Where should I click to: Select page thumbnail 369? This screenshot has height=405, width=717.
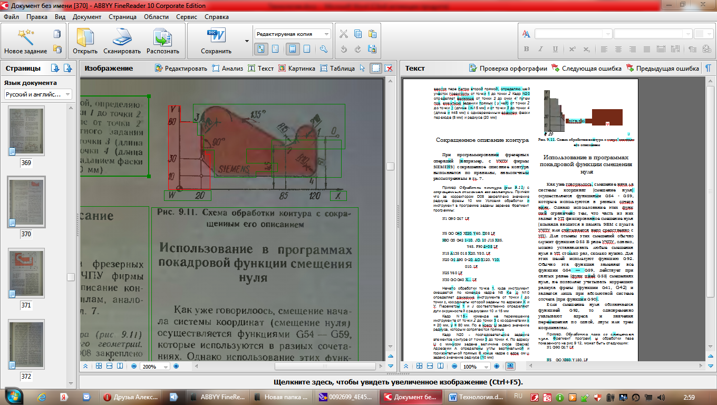point(26,131)
